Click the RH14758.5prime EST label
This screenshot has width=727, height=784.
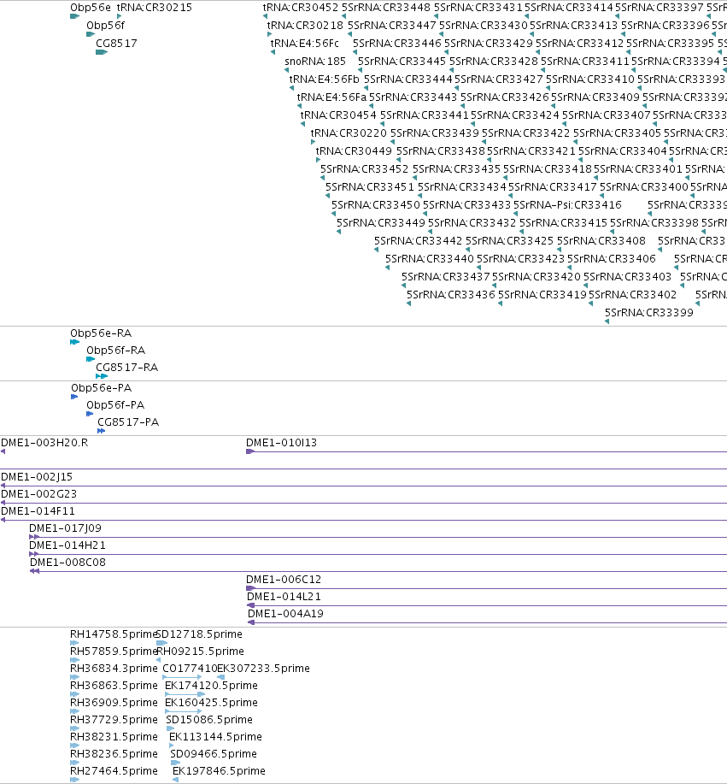(114, 634)
